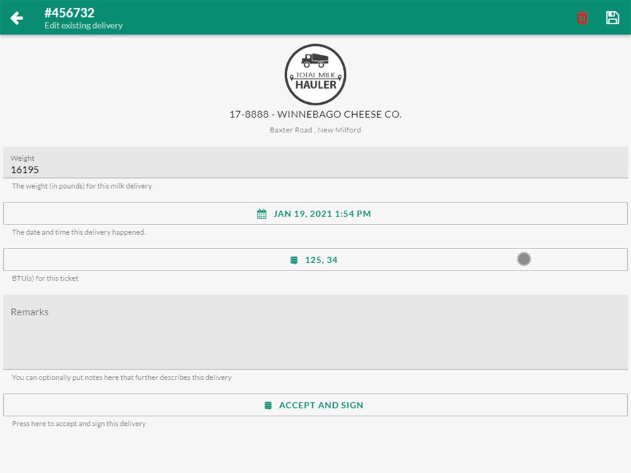This screenshot has width=631, height=473.
Task: Click the optional notes hint under Remarks
Action: [122, 377]
